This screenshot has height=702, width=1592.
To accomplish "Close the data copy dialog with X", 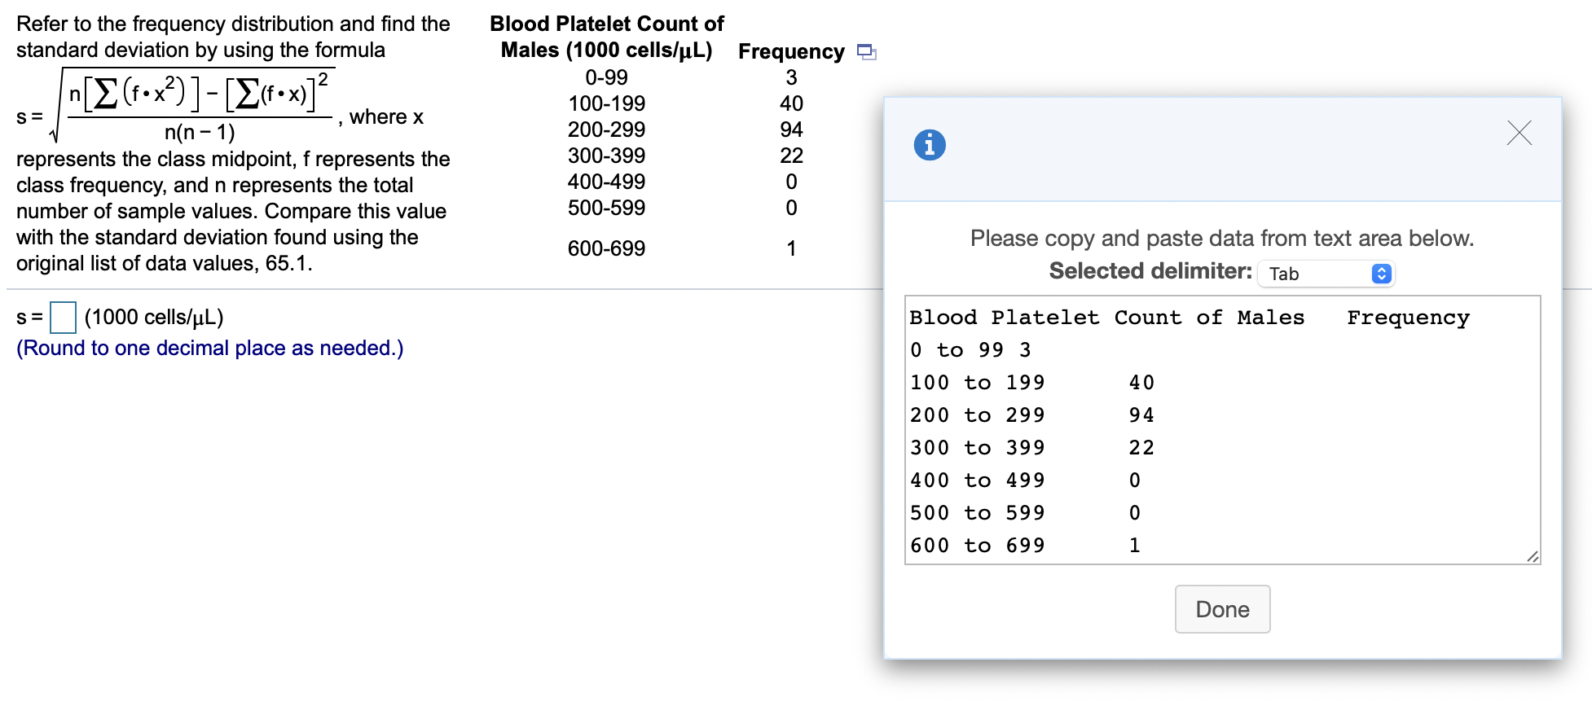I will pyautogui.click(x=1519, y=133).
